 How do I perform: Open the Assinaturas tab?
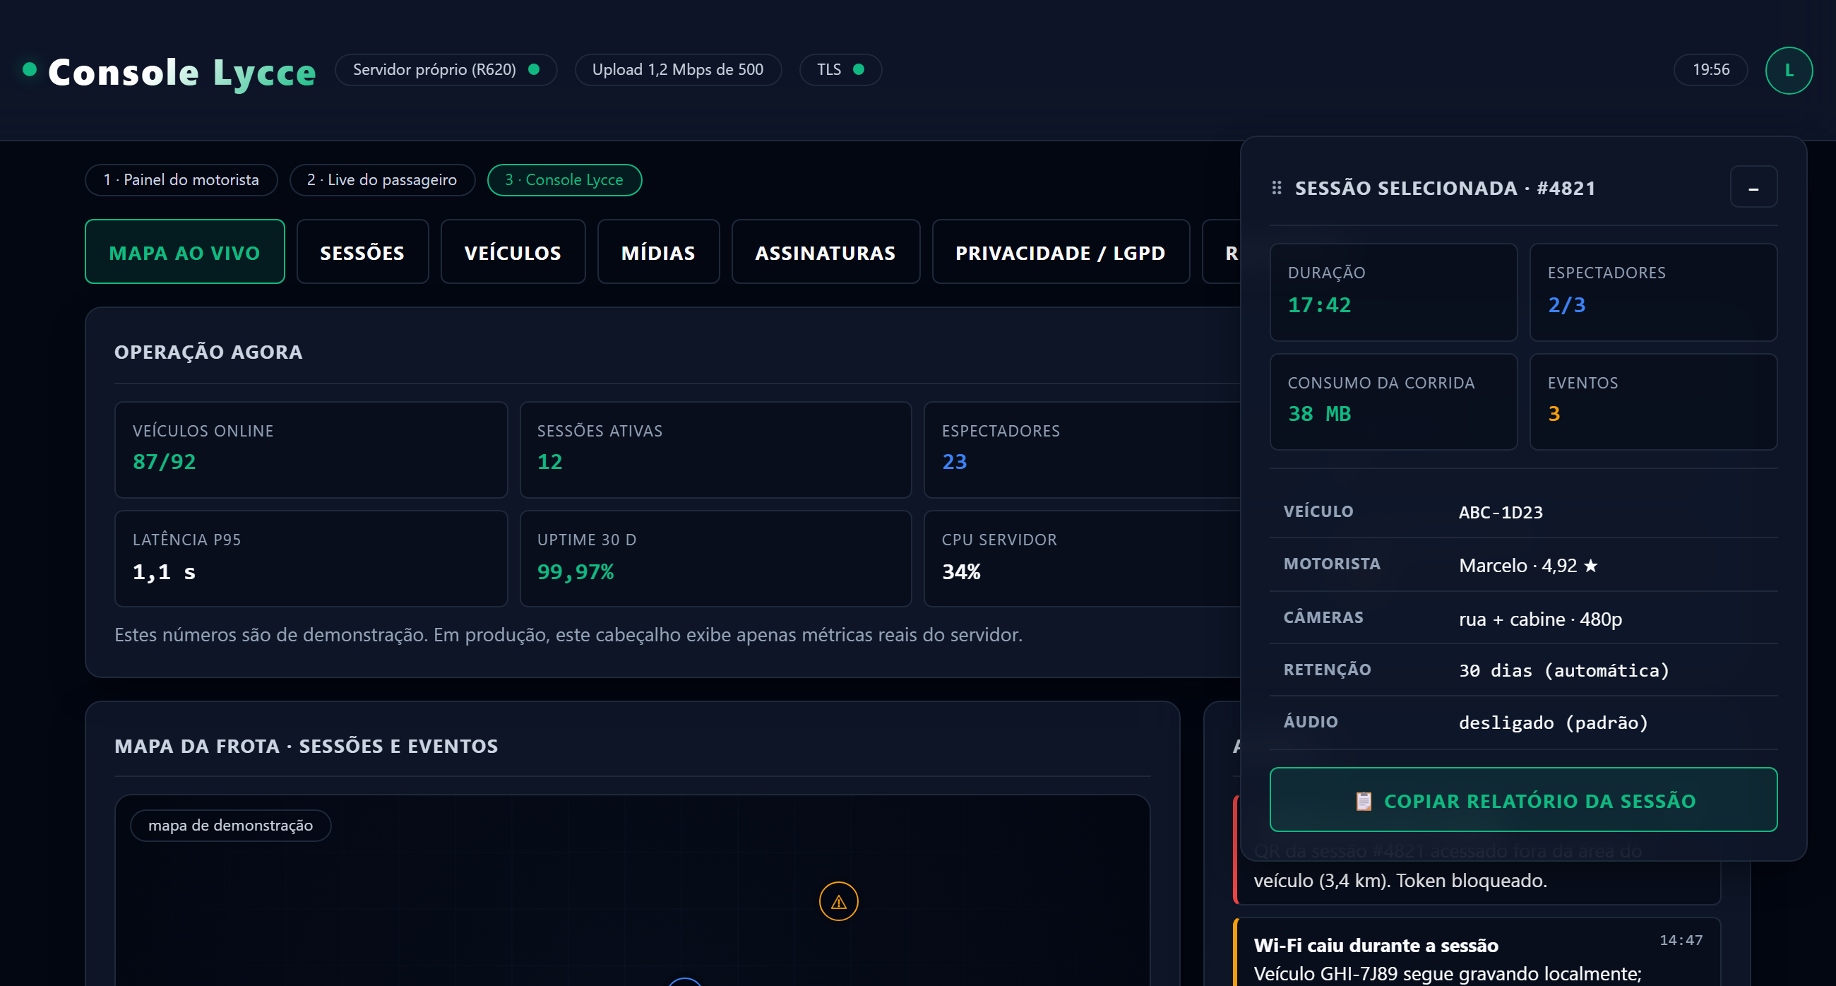click(825, 252)
